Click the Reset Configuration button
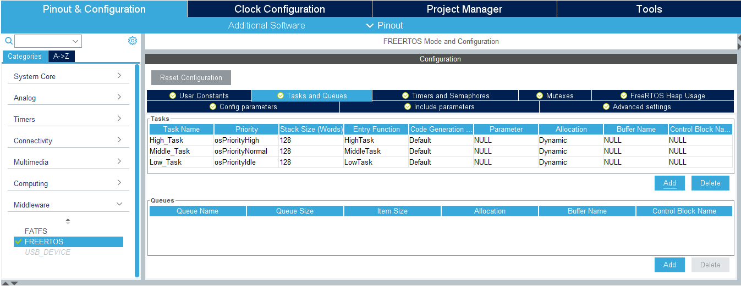The image size is (741, 286). click(x=191, y=77)
